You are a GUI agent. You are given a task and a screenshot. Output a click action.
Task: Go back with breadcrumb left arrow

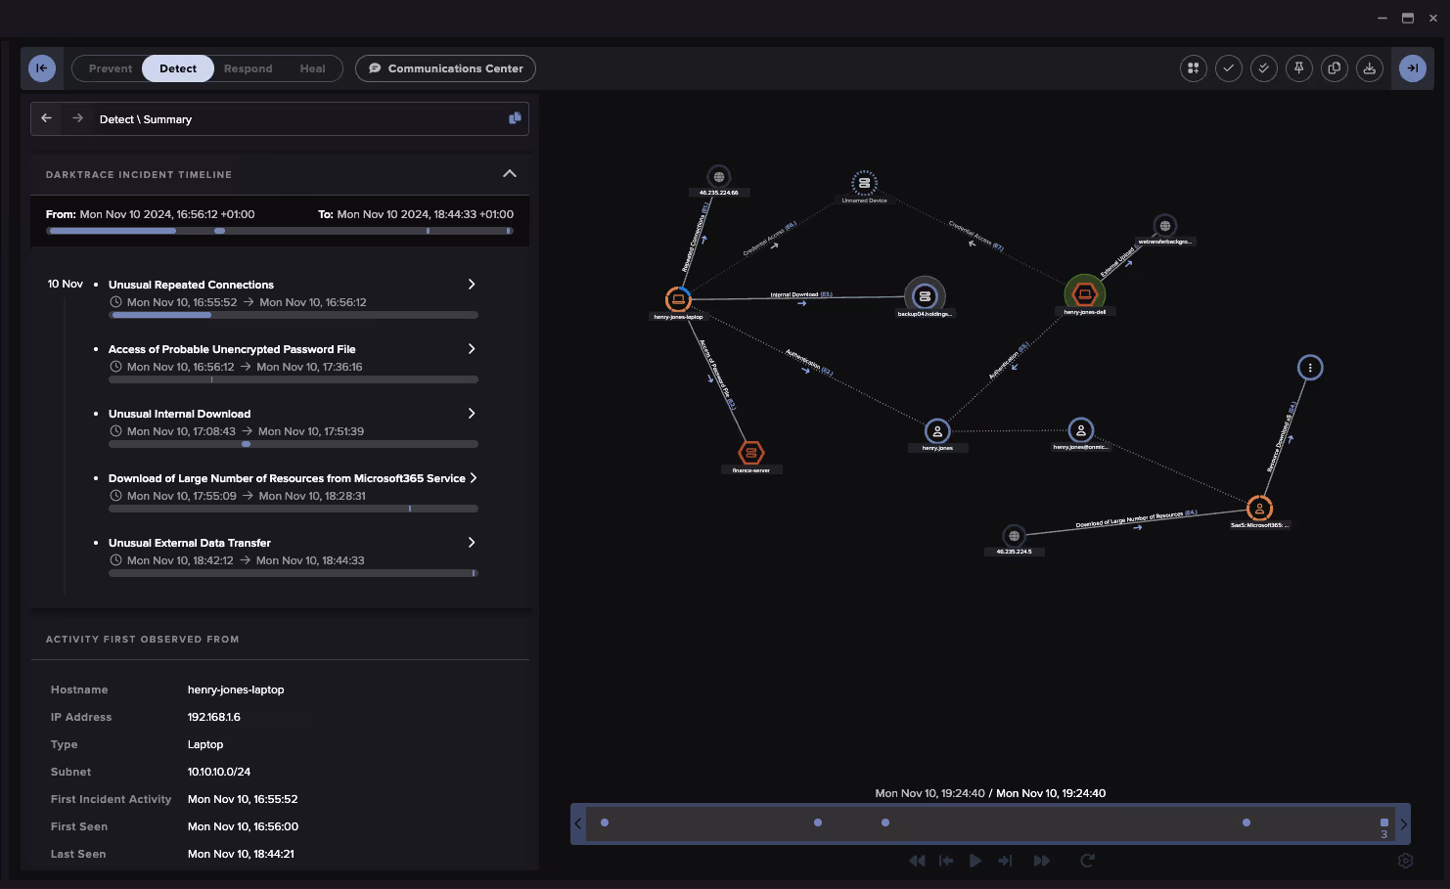(x=46, y=118)
